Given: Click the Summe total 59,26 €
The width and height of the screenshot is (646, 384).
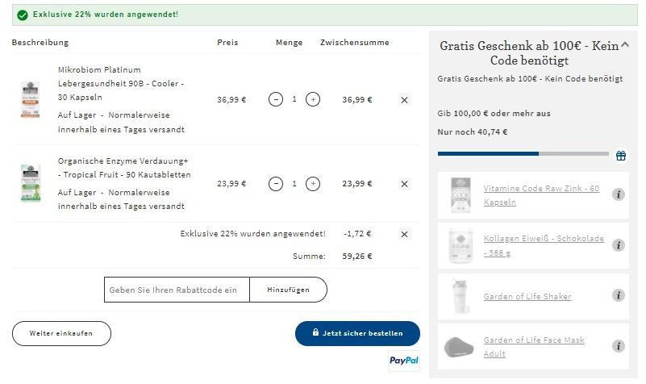Looking at the screenshot, I should tap(356, 257).
